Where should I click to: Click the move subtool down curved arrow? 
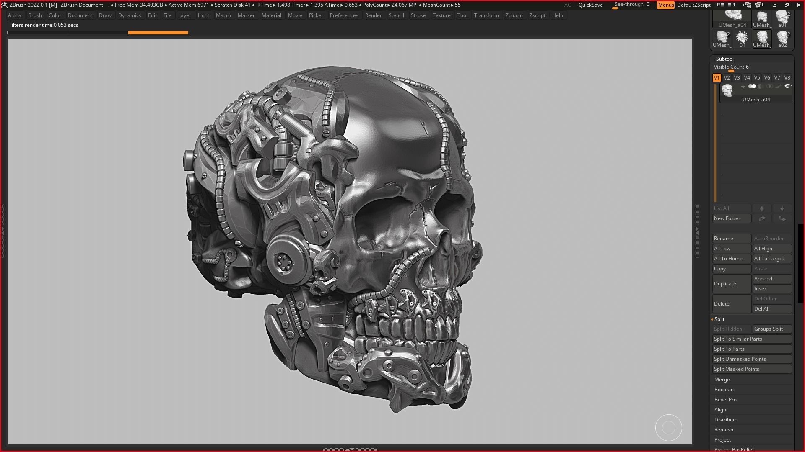point(782,218)
